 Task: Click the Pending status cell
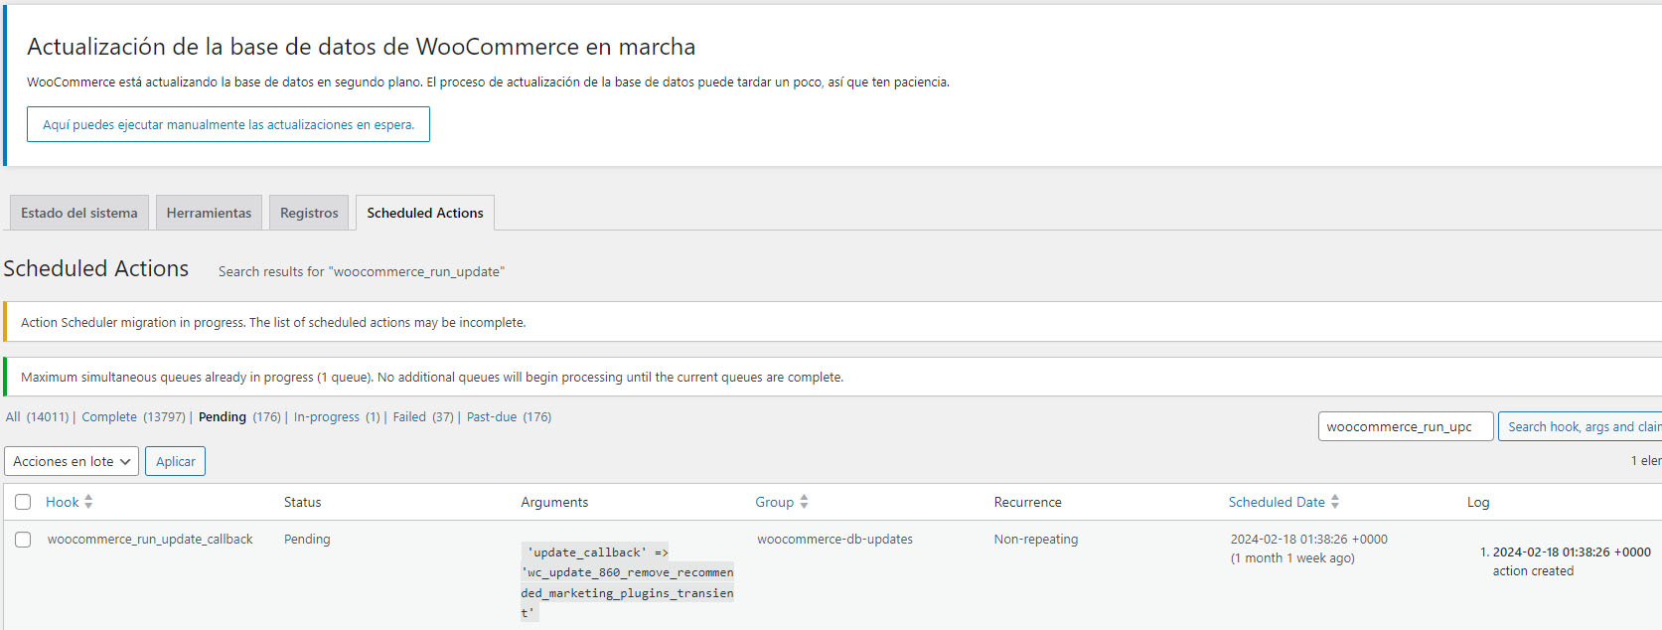point(307,539)
